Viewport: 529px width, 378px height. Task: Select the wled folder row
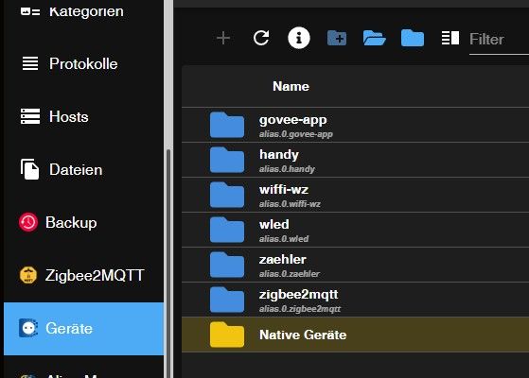coord(355,230)
